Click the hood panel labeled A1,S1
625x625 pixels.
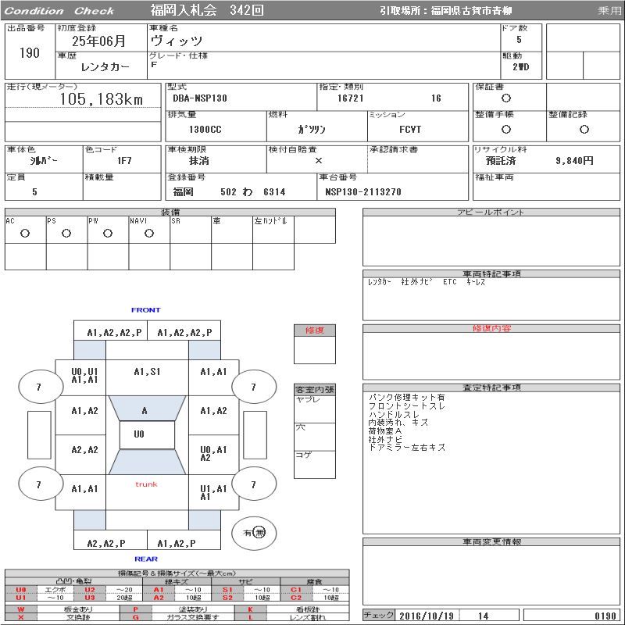coord(147,372)
